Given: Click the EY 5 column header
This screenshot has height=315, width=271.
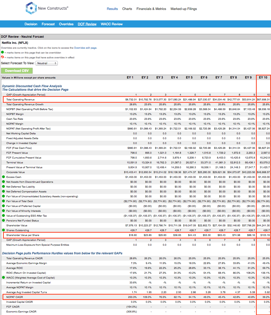Looking at the screenshot, I should (x=189, y=77).
